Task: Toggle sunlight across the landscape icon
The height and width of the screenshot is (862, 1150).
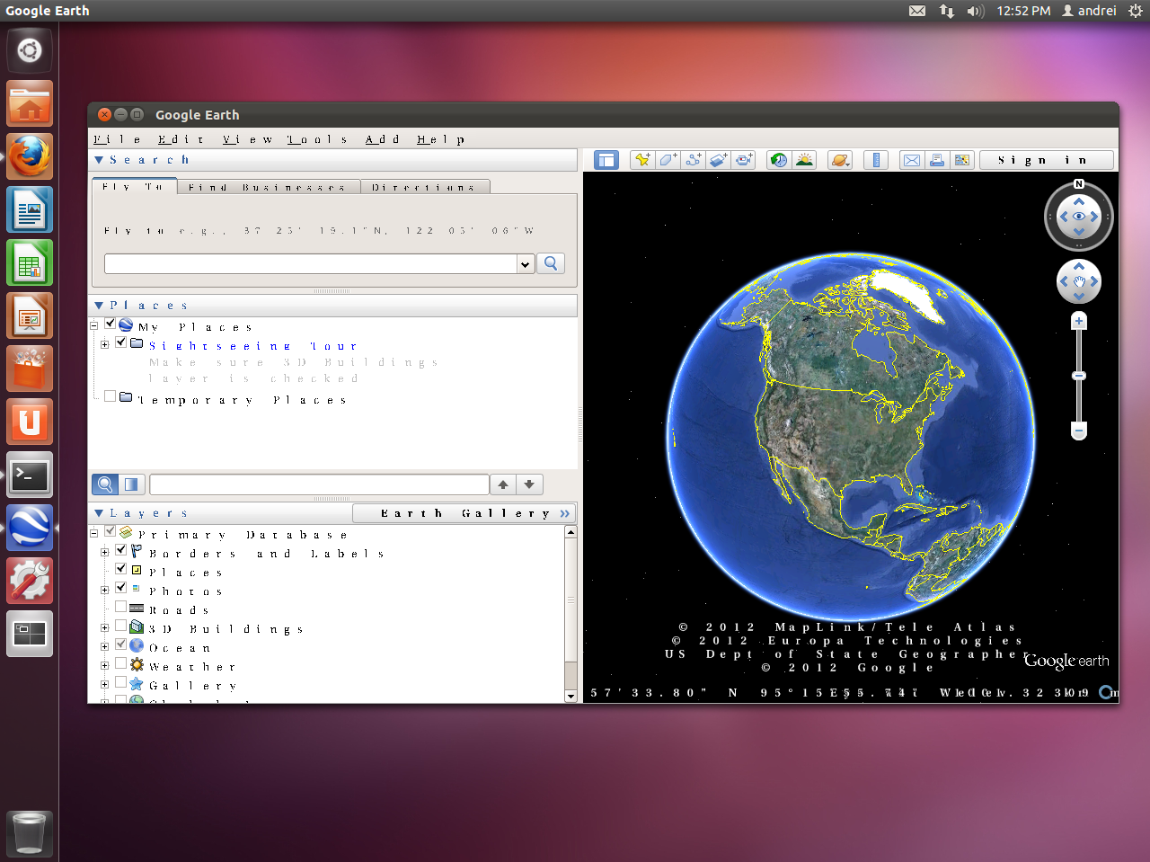Action: (x=804, y=160)
